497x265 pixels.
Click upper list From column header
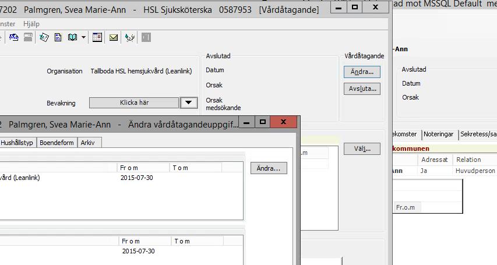[143, 168]
